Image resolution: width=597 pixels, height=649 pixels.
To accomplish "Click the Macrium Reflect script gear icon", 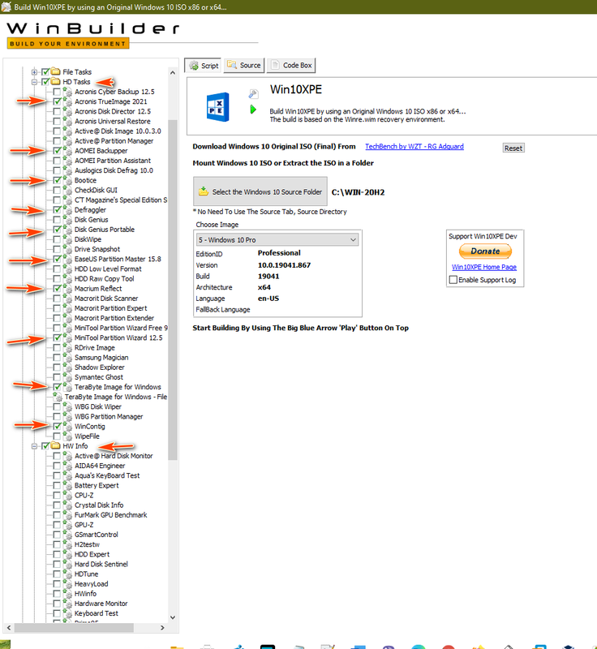I will tap(67, 289).
